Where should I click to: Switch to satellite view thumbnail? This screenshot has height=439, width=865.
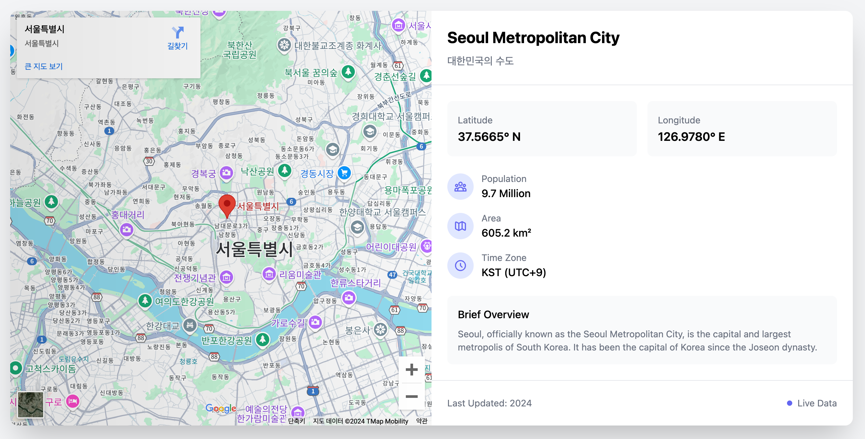pos(31,404)
